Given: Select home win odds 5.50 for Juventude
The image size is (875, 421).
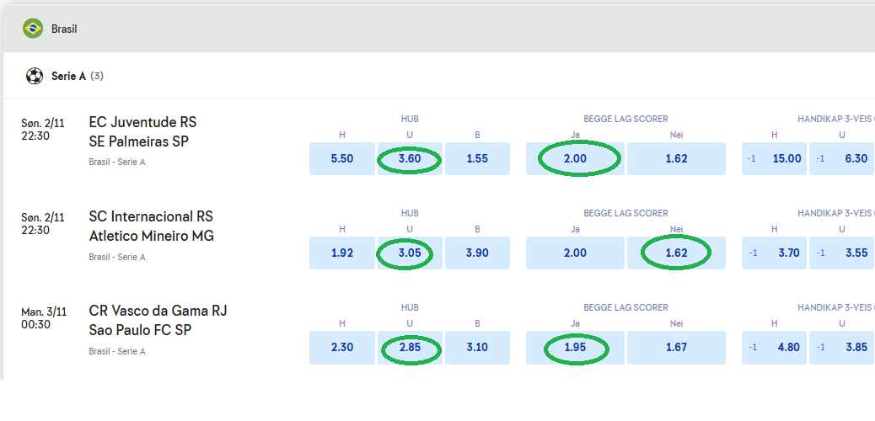Looking at the screenshot, I should [x=342, y=158].
